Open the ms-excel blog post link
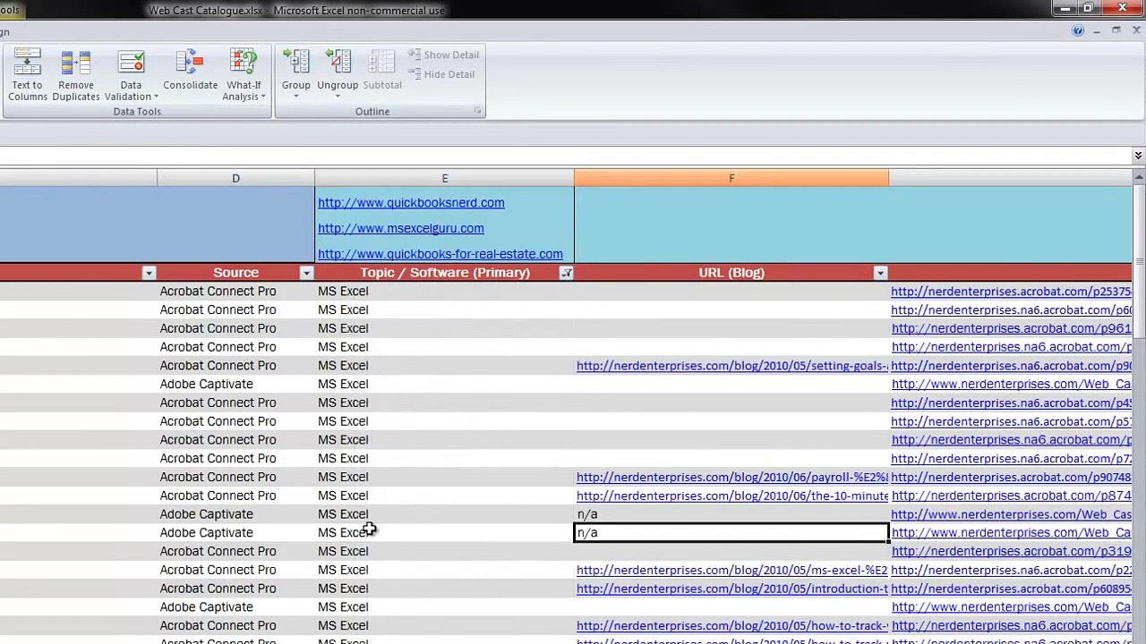 coord(732,571)
